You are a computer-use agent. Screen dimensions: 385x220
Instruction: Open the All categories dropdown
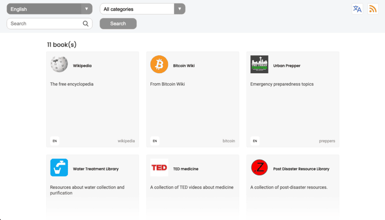pos(142,9)
